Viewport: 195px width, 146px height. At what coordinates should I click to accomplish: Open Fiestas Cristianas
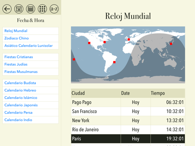coord(30,57)
